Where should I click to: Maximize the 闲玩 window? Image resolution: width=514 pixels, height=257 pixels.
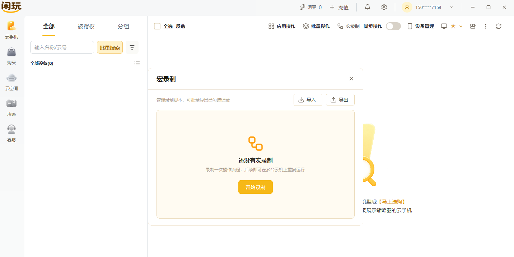tap(489, 7)
